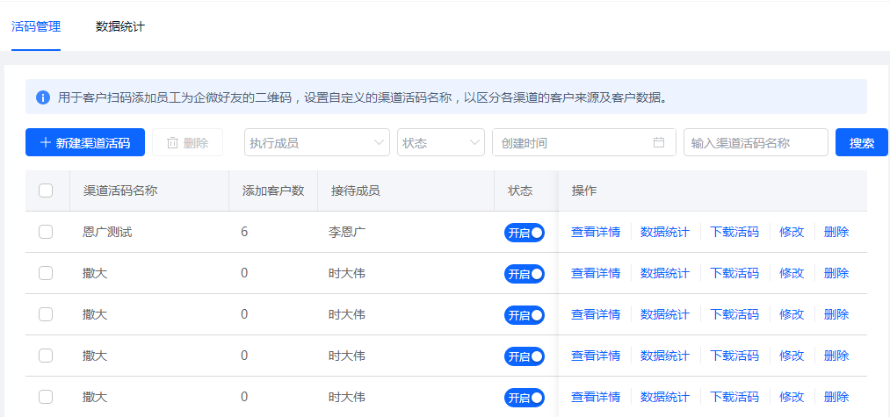Click 下载活码 in the 恩广测试 row

click(734, 232)
